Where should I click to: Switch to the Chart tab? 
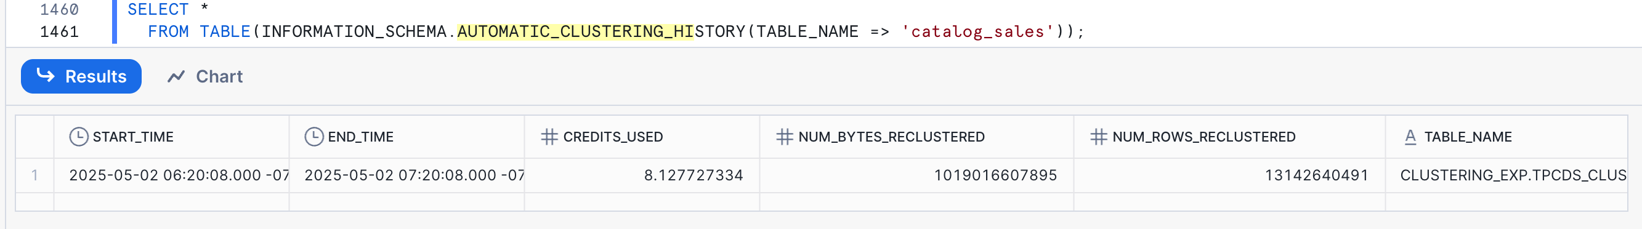point(205,76)
